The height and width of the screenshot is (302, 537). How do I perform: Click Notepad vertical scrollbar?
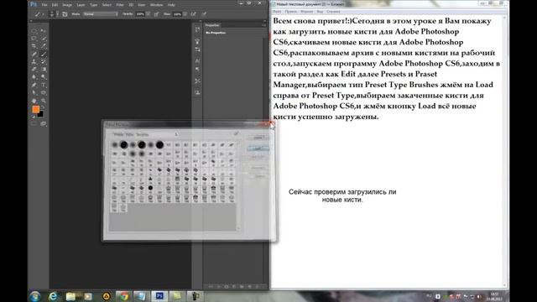point(505,151)
